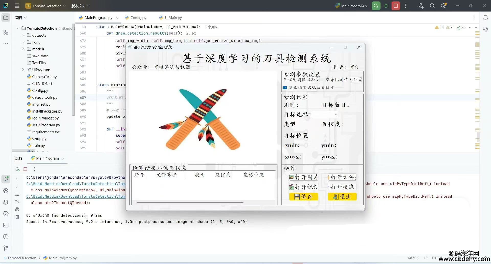
Task: Toggle the show label name and confidence checkbox
Action: (x=285, y=87)
